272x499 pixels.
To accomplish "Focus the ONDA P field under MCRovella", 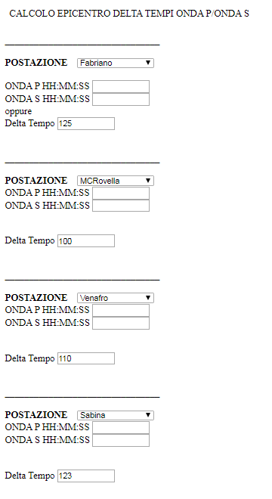I will pyautogui.click(x=121, y=193).
